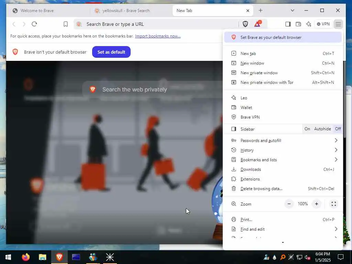Open the Windows Start menu
The height and width of the screenshot is (264, 352).
8,257
